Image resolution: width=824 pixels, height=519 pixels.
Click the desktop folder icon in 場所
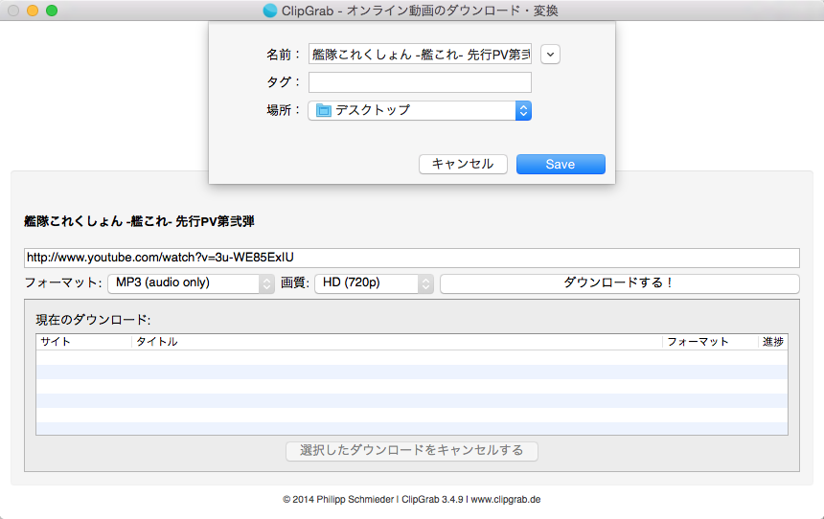point(323,110)
